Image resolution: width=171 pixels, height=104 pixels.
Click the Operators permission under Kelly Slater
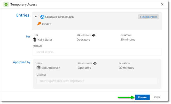[x=83, y=40]
